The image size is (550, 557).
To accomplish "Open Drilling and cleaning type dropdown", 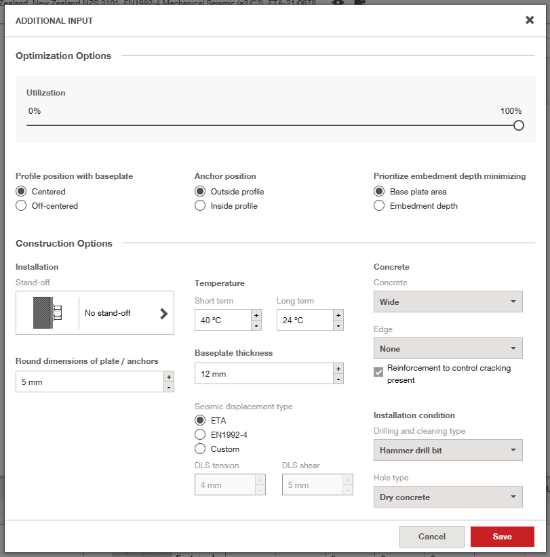I will pos(448,450).
